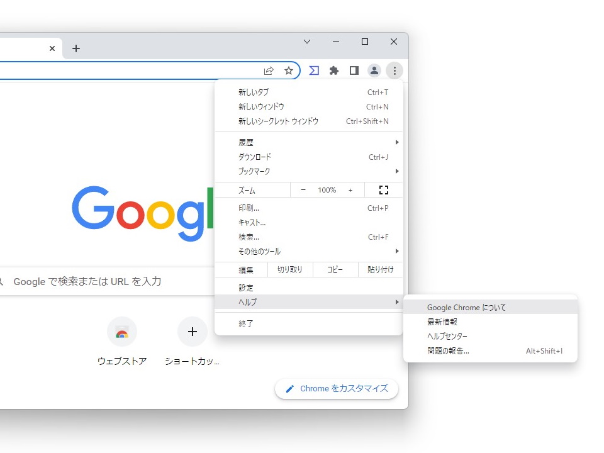604x453 pixels.
Task: Open the ウェブストア shortcut icon
Action: pyautogui.click(x=122, y=332)
